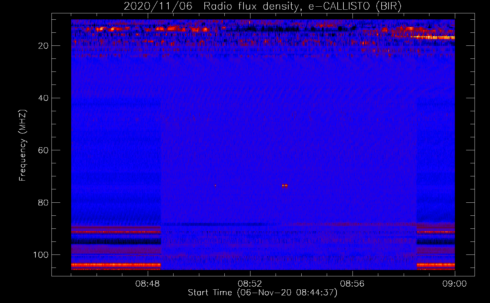Click the "20" frequency tick label

43,46
